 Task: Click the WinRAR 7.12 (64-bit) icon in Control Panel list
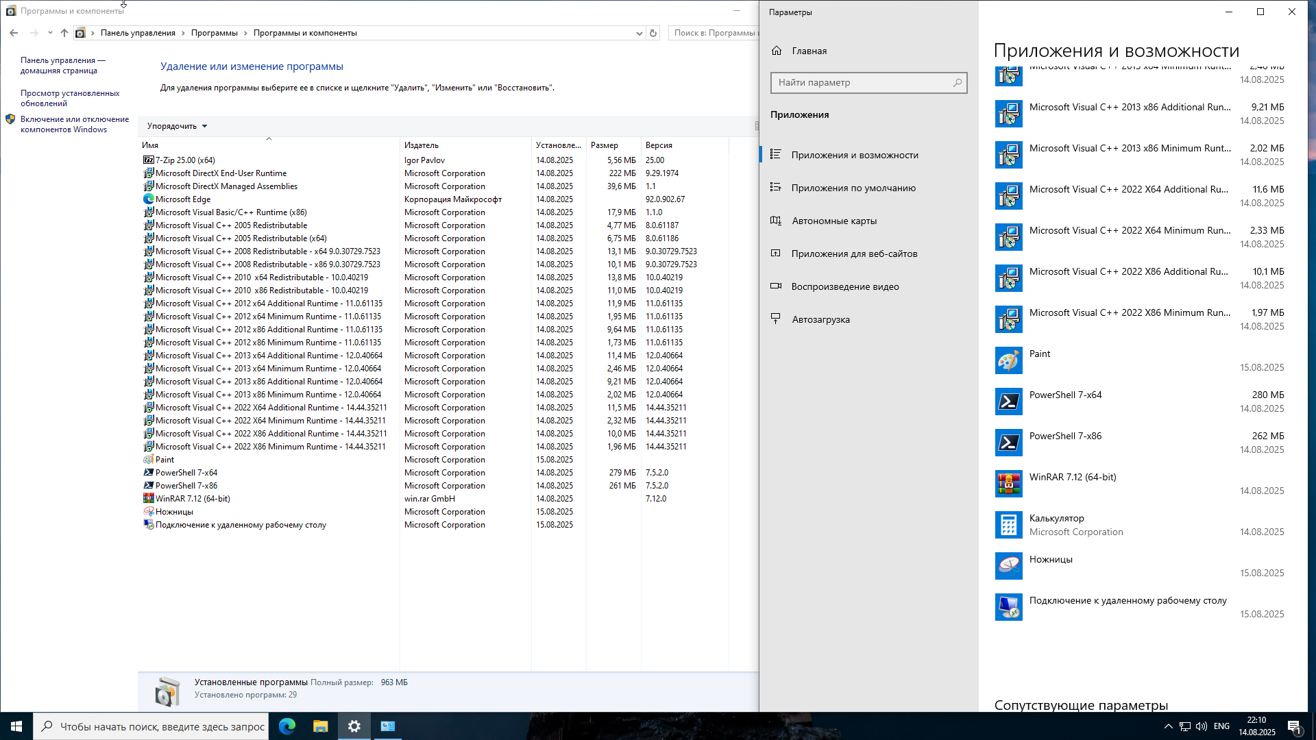[x=148, y=498]
